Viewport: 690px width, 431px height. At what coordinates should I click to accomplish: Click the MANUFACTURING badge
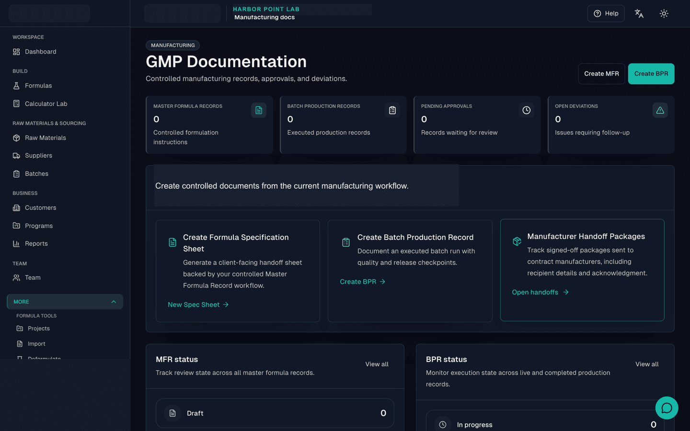coord(173,45)
